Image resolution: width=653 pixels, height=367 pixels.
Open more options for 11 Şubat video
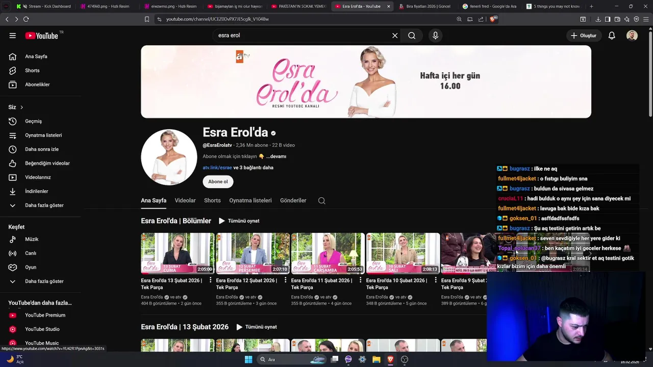[x=361, y=280]
